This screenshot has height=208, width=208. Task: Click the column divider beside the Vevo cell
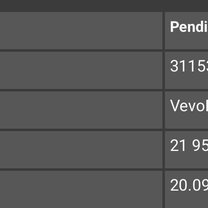coord(164,110)
